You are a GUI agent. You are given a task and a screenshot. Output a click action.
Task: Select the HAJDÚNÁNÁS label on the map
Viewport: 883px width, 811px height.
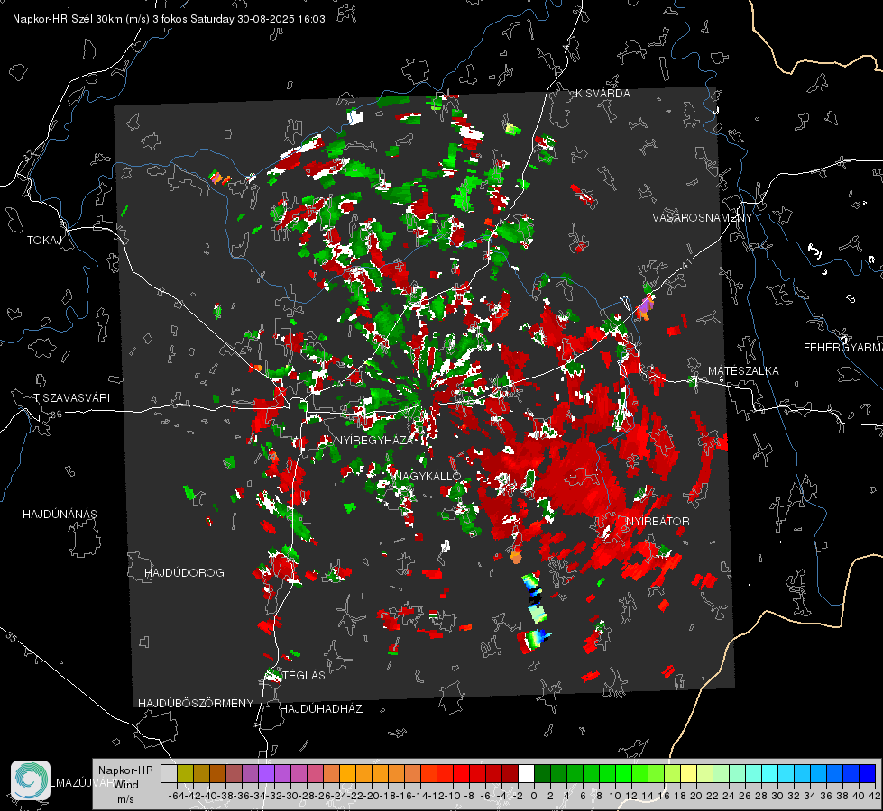60,514
